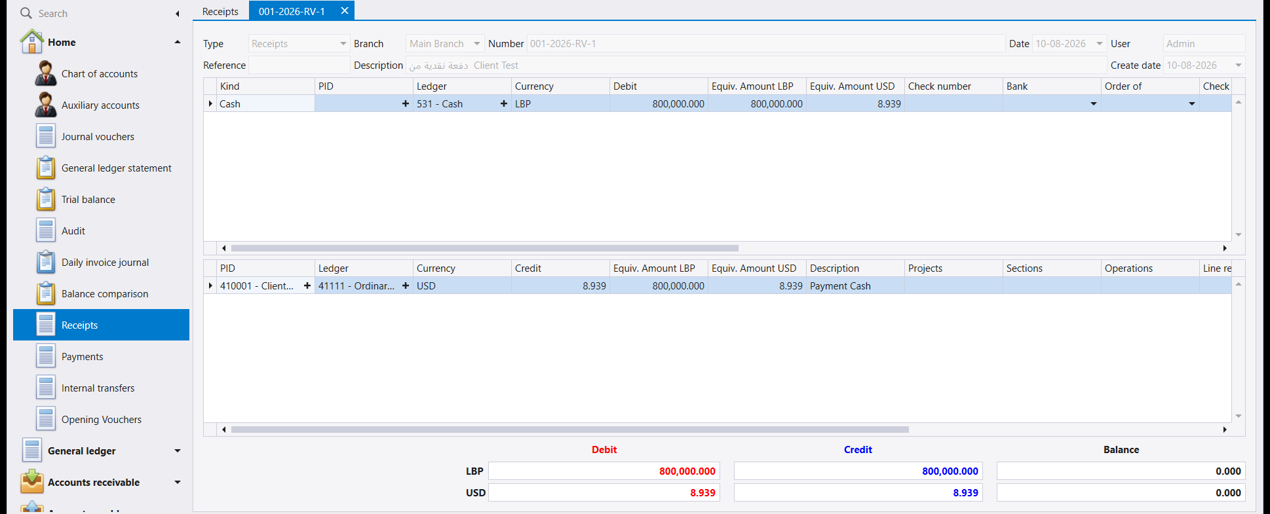The image size is (1270, 514).
Task: Open the Order of dropdown in Cash row
Action: tap(1191, 104)
